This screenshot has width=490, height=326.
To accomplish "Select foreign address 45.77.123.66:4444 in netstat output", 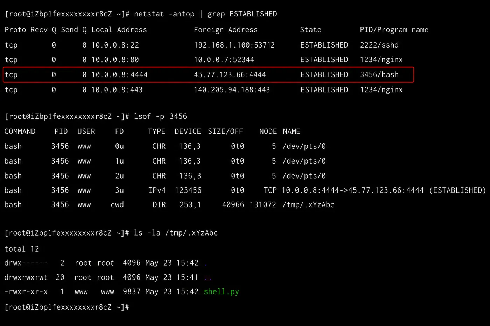I will [230, 75].
